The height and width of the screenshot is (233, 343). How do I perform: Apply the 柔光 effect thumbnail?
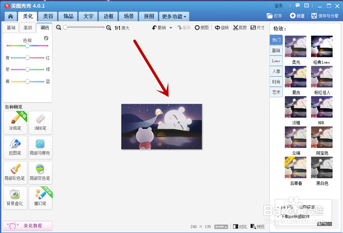296,46
